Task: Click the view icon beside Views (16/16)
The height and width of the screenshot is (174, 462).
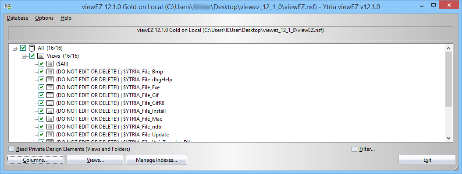Action: [x=41, y=56]
